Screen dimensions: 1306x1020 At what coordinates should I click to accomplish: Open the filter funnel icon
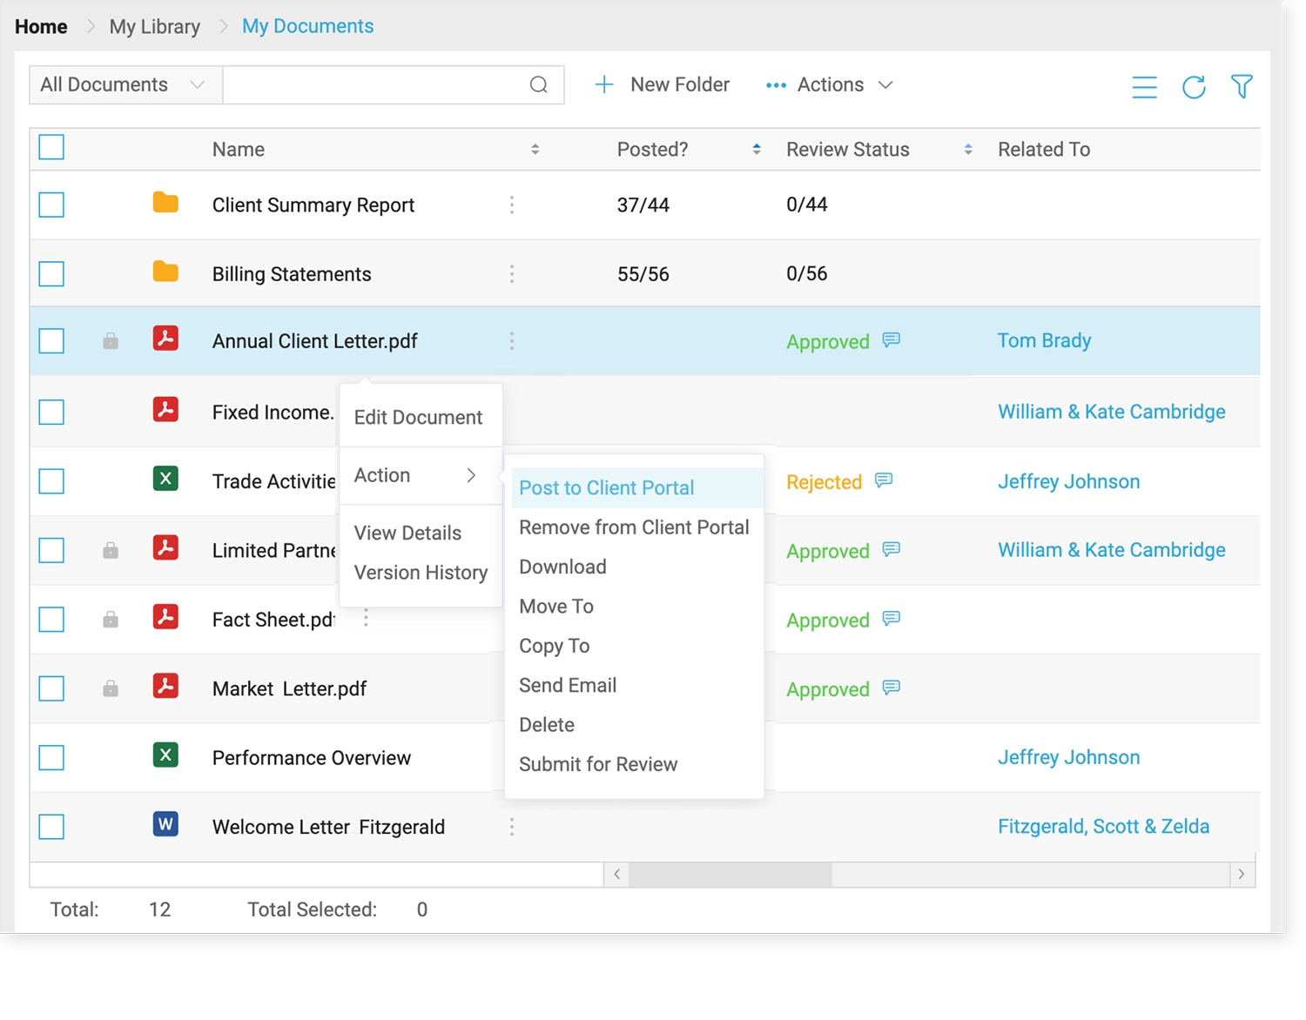(x=1242, y=86)
